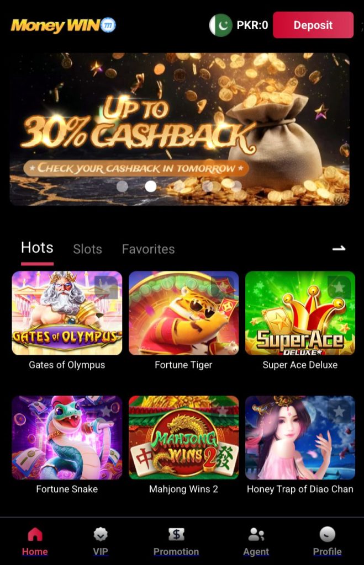Toggle favorite star on Gates of Olympus
The height and width of the screenshot is (565, 364).
coord(105,287)
